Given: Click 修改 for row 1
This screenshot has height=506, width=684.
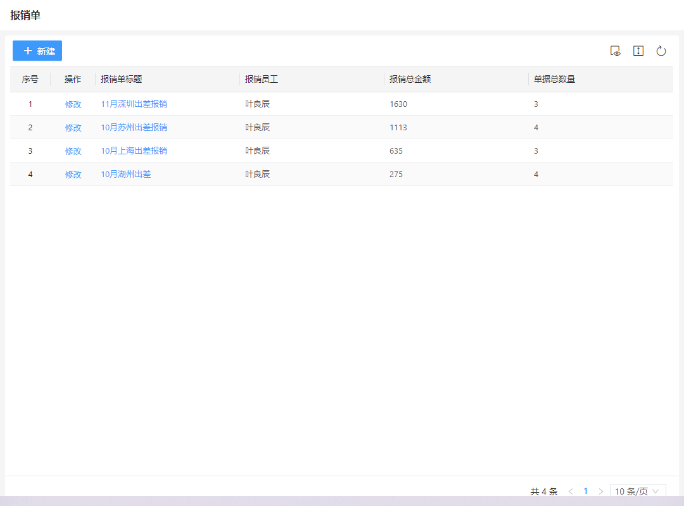Looking at the screenshot, I should (x=73, y=104).
